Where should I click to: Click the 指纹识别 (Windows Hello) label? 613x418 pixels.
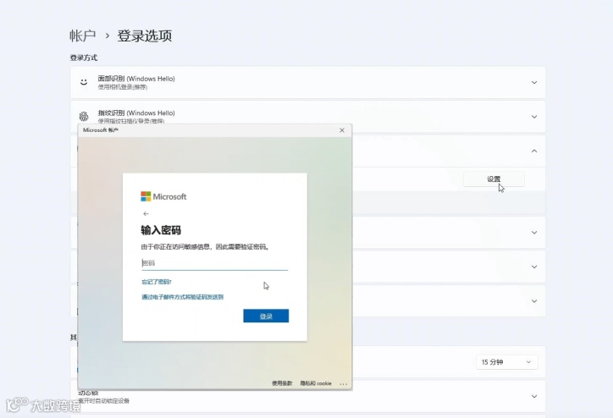coord(136,113)
